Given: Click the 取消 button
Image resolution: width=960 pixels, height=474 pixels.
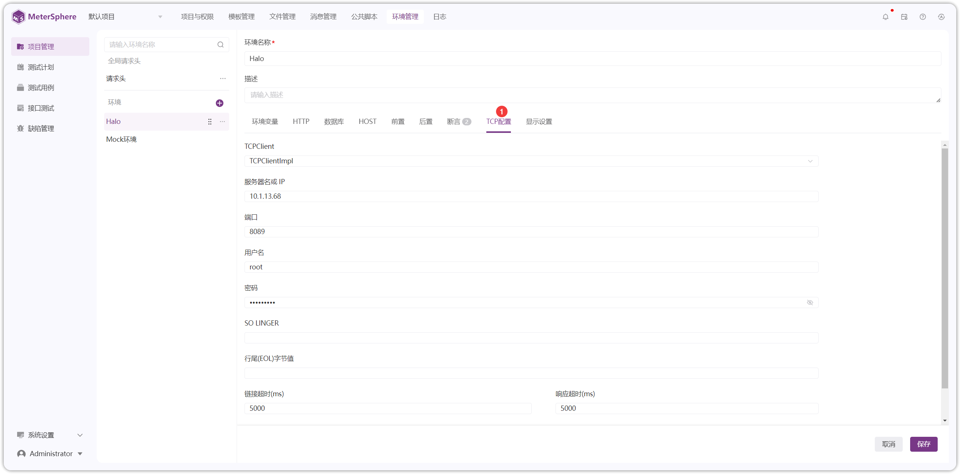Looking at the screenshot, I should pos(889,444).
